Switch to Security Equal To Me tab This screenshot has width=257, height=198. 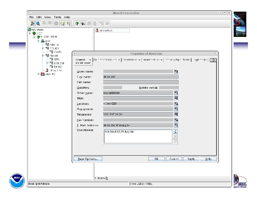point(178,60)
